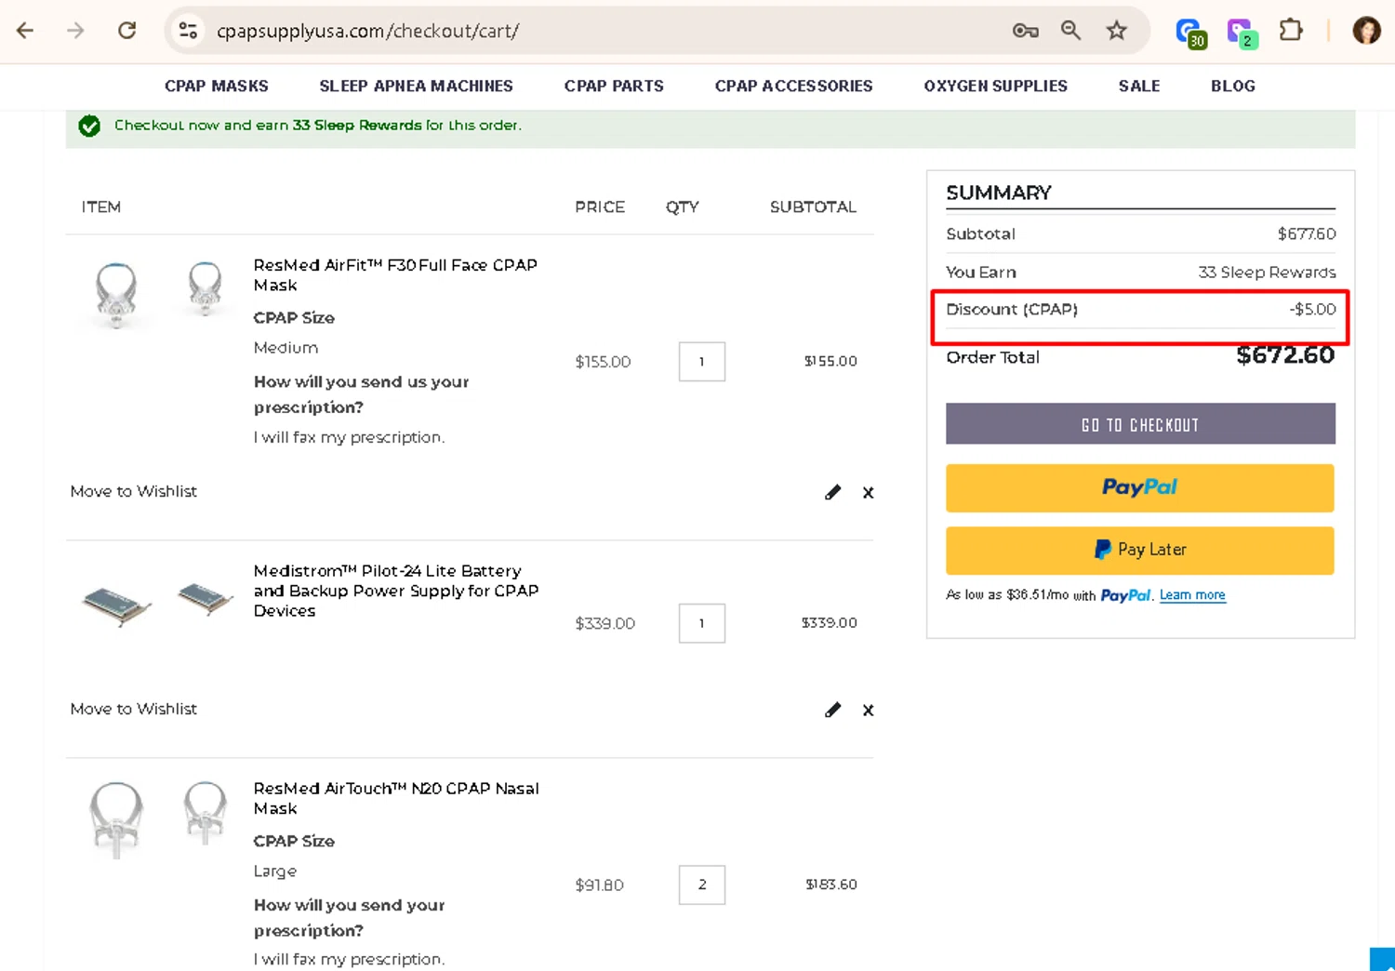
Task: Open the purple extension with badge 2
Action: 1242,33
